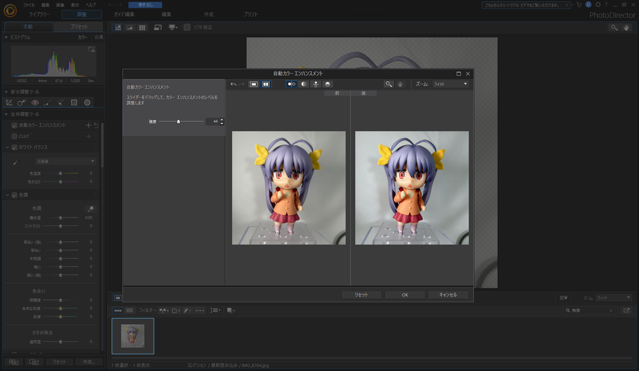Open the white balance preset dropdown
This screenshot has width=639, height=371.
click(65, 161)
